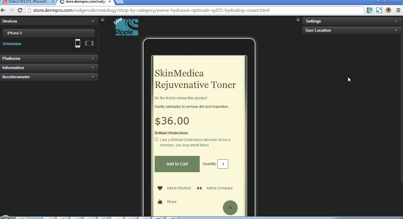Click the browser address bar
Image resolution: width=403 pixels, height=219 pixels.
tap(195, 10)
